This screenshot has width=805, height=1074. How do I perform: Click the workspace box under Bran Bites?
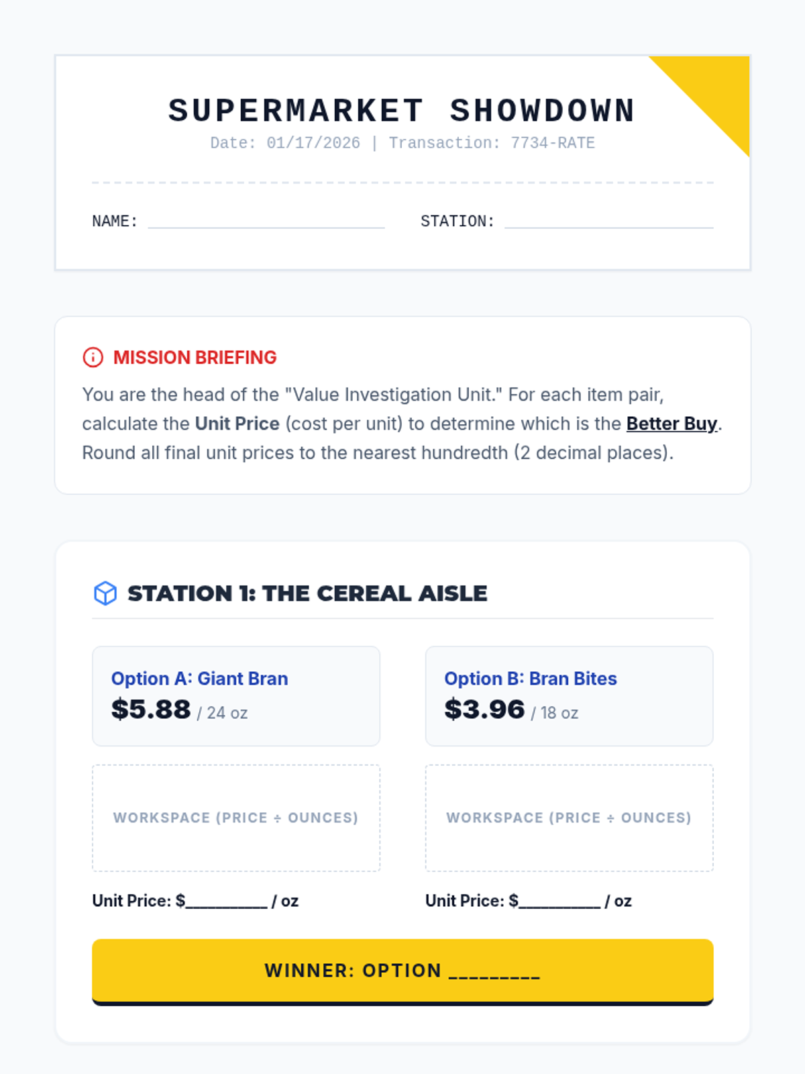[569, 818]
